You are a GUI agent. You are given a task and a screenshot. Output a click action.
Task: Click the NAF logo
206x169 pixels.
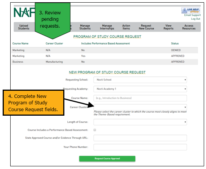(x=25, y=12)
